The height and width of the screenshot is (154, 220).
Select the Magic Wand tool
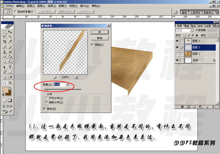click(10, 37)
